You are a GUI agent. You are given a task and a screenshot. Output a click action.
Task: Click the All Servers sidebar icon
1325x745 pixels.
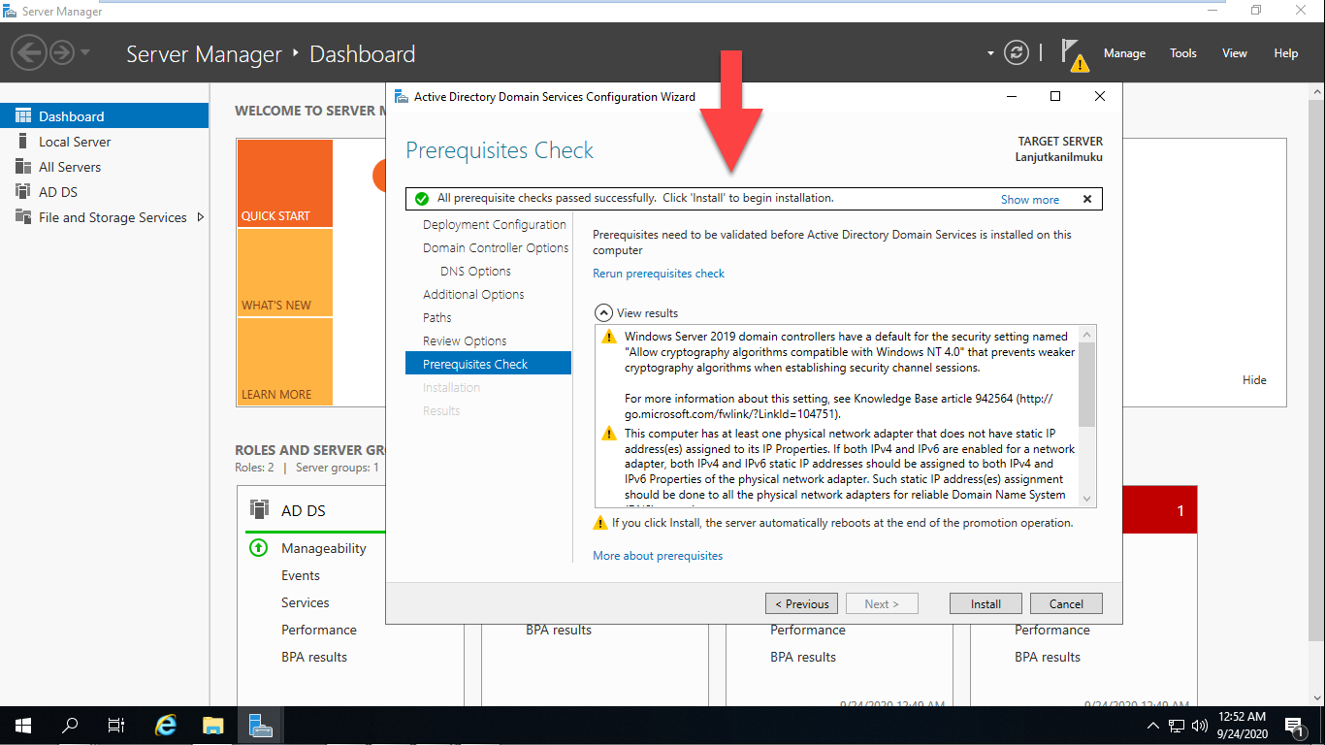click(x=23, y=167)
